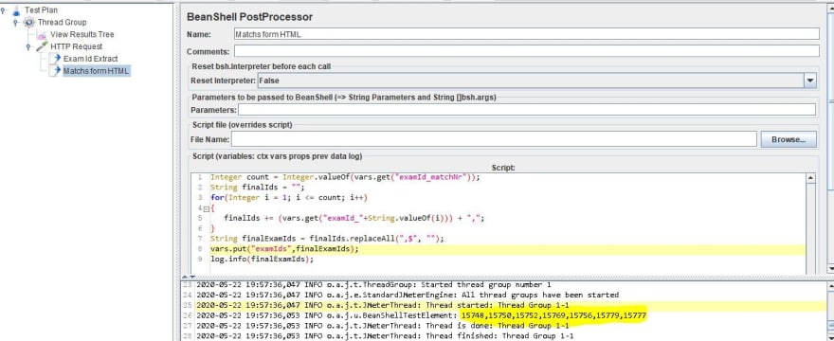Collapse the Test Plan tree node
This screenshot has width=834, height=341.
[x=4, y=10]
